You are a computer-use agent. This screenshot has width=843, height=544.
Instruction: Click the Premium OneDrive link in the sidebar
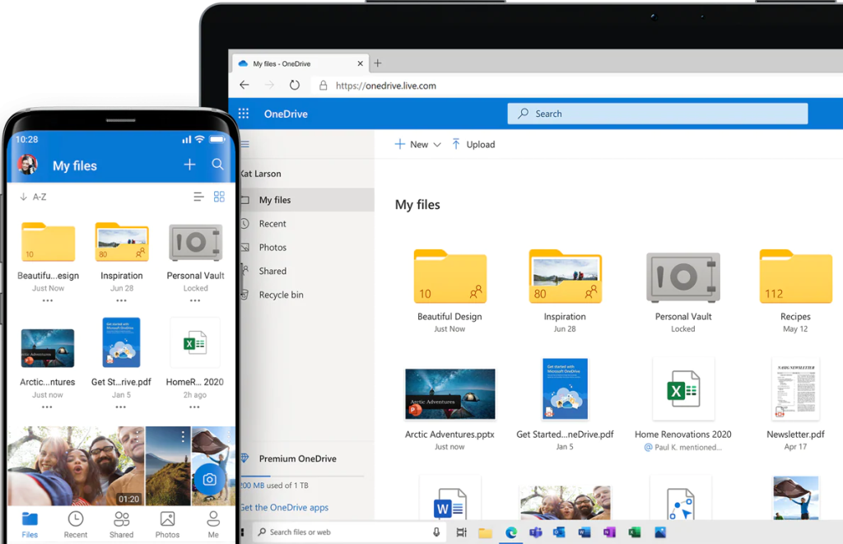tap(297, 458)
